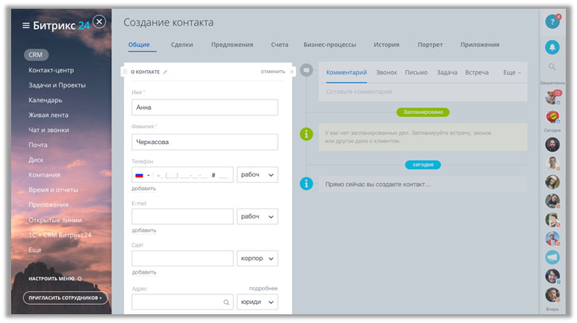Click the Фамилия field containing Черкасова

205,142
